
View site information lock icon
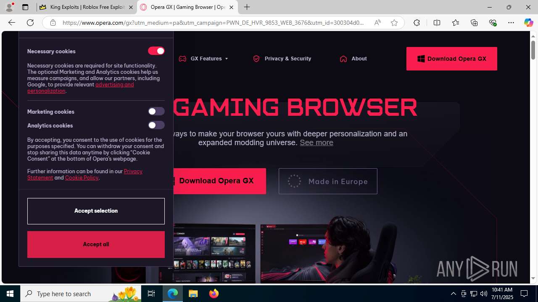[x=53, y=23]
